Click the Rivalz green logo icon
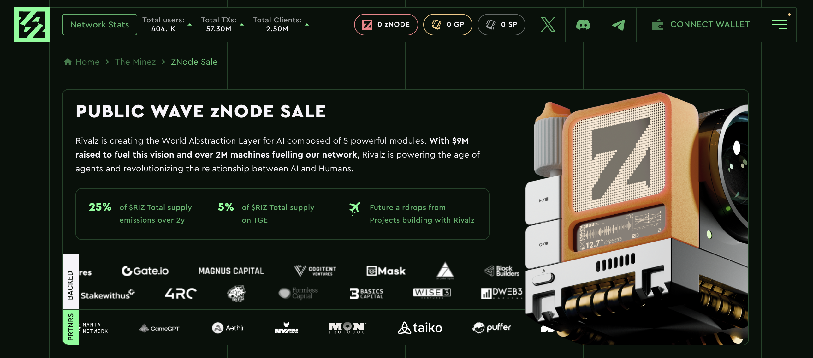Screen dimensions: 813x358 (32, 25)
